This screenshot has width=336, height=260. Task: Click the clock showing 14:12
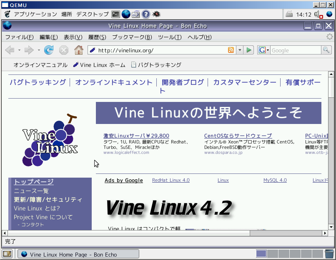pos(303,15)
